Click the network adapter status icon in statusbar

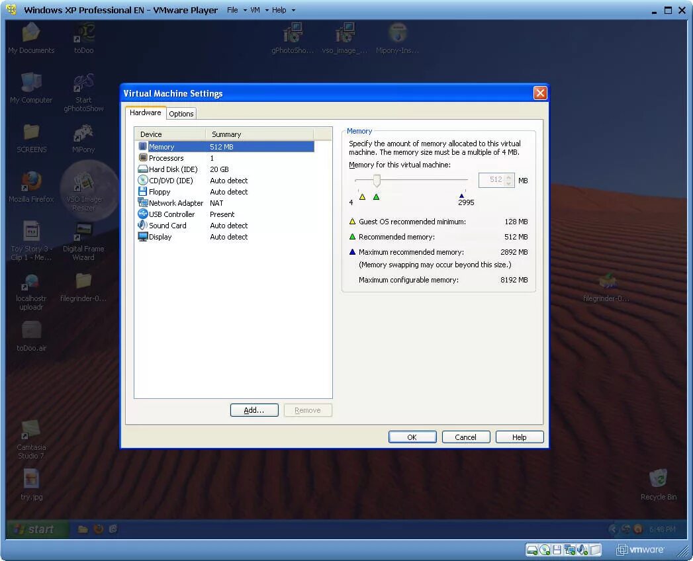tap(569, 549)
